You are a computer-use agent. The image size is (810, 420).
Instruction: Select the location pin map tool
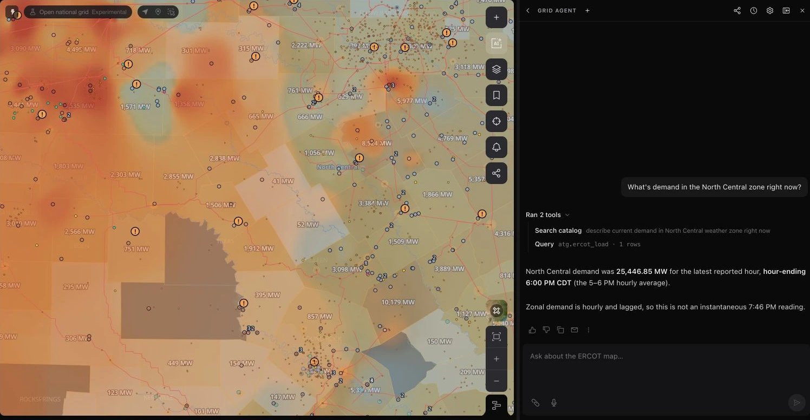pyautogui.click(x=158, y=12)
